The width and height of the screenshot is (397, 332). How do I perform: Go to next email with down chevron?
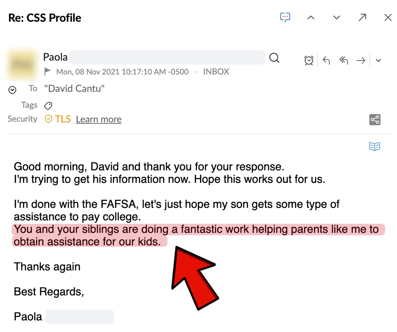coord(337,17)
